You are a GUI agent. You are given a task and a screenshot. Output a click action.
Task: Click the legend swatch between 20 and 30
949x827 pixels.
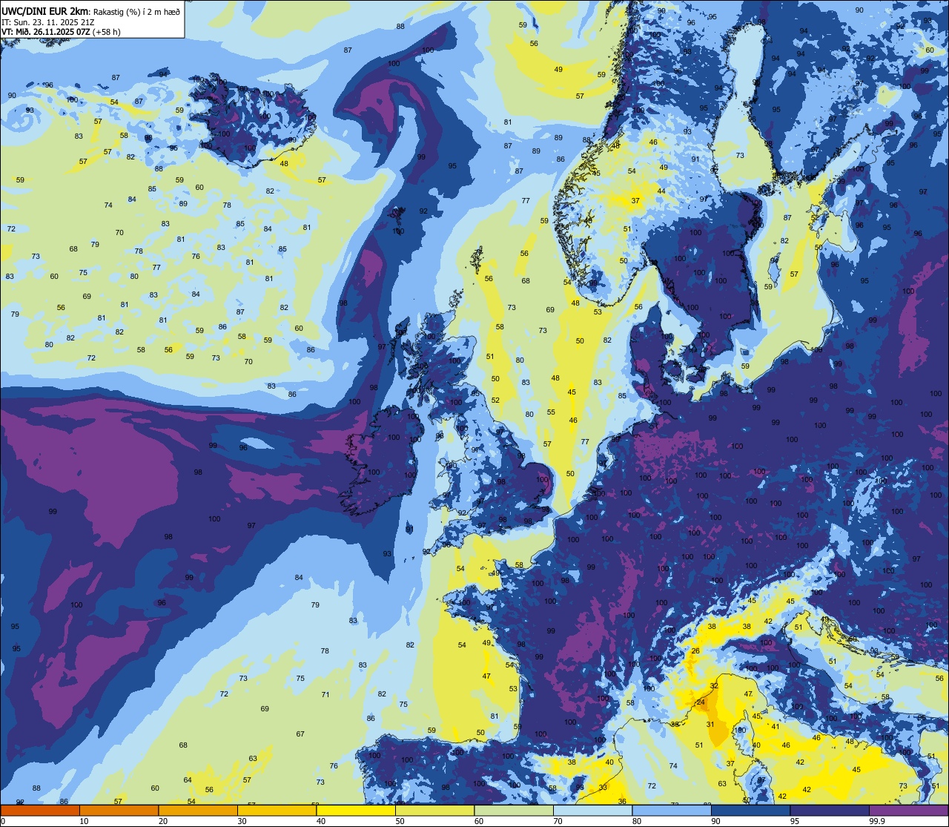coord(198,811)
